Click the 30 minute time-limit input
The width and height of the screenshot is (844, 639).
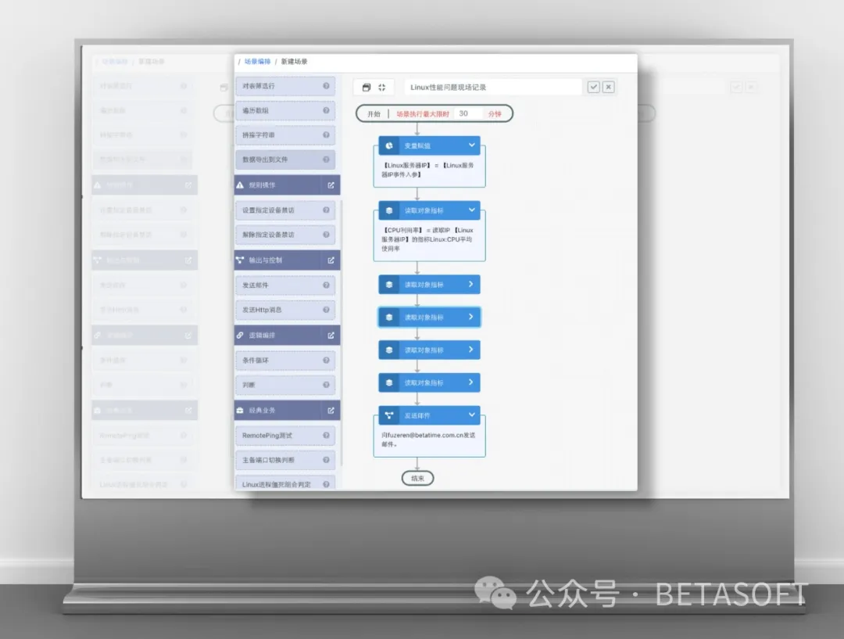[469, 113]
